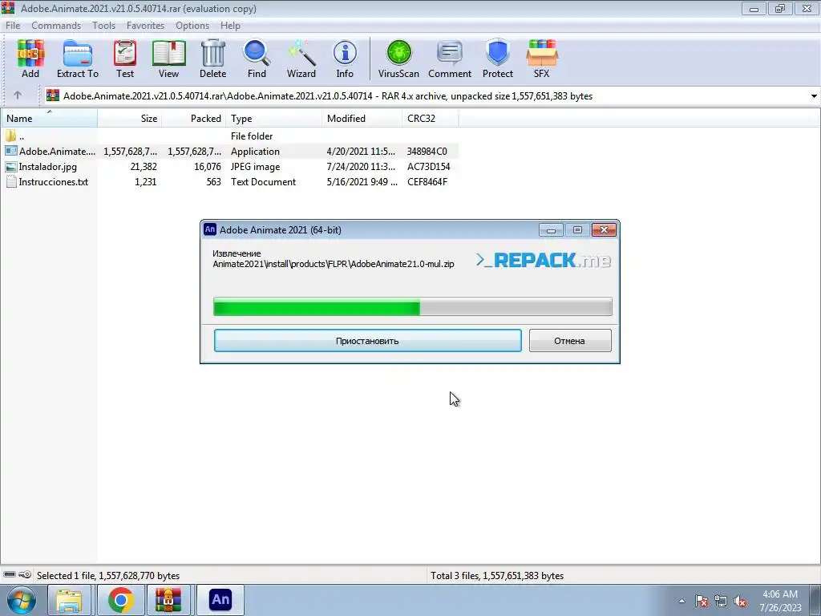This screenshot has width=821, height=616.
Task: Go up one folder level arrow
Action: [18, 95]
